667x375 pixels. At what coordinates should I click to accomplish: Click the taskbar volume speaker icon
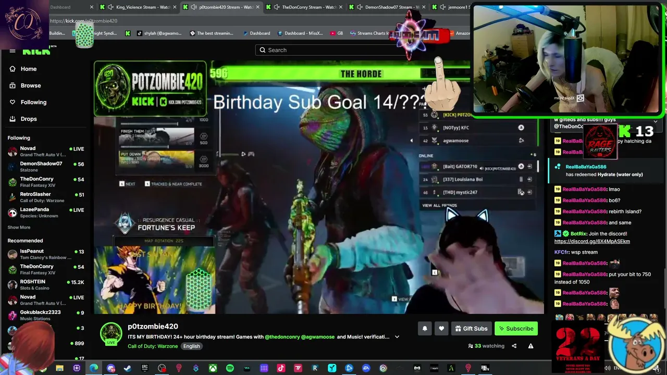[607, 368]
